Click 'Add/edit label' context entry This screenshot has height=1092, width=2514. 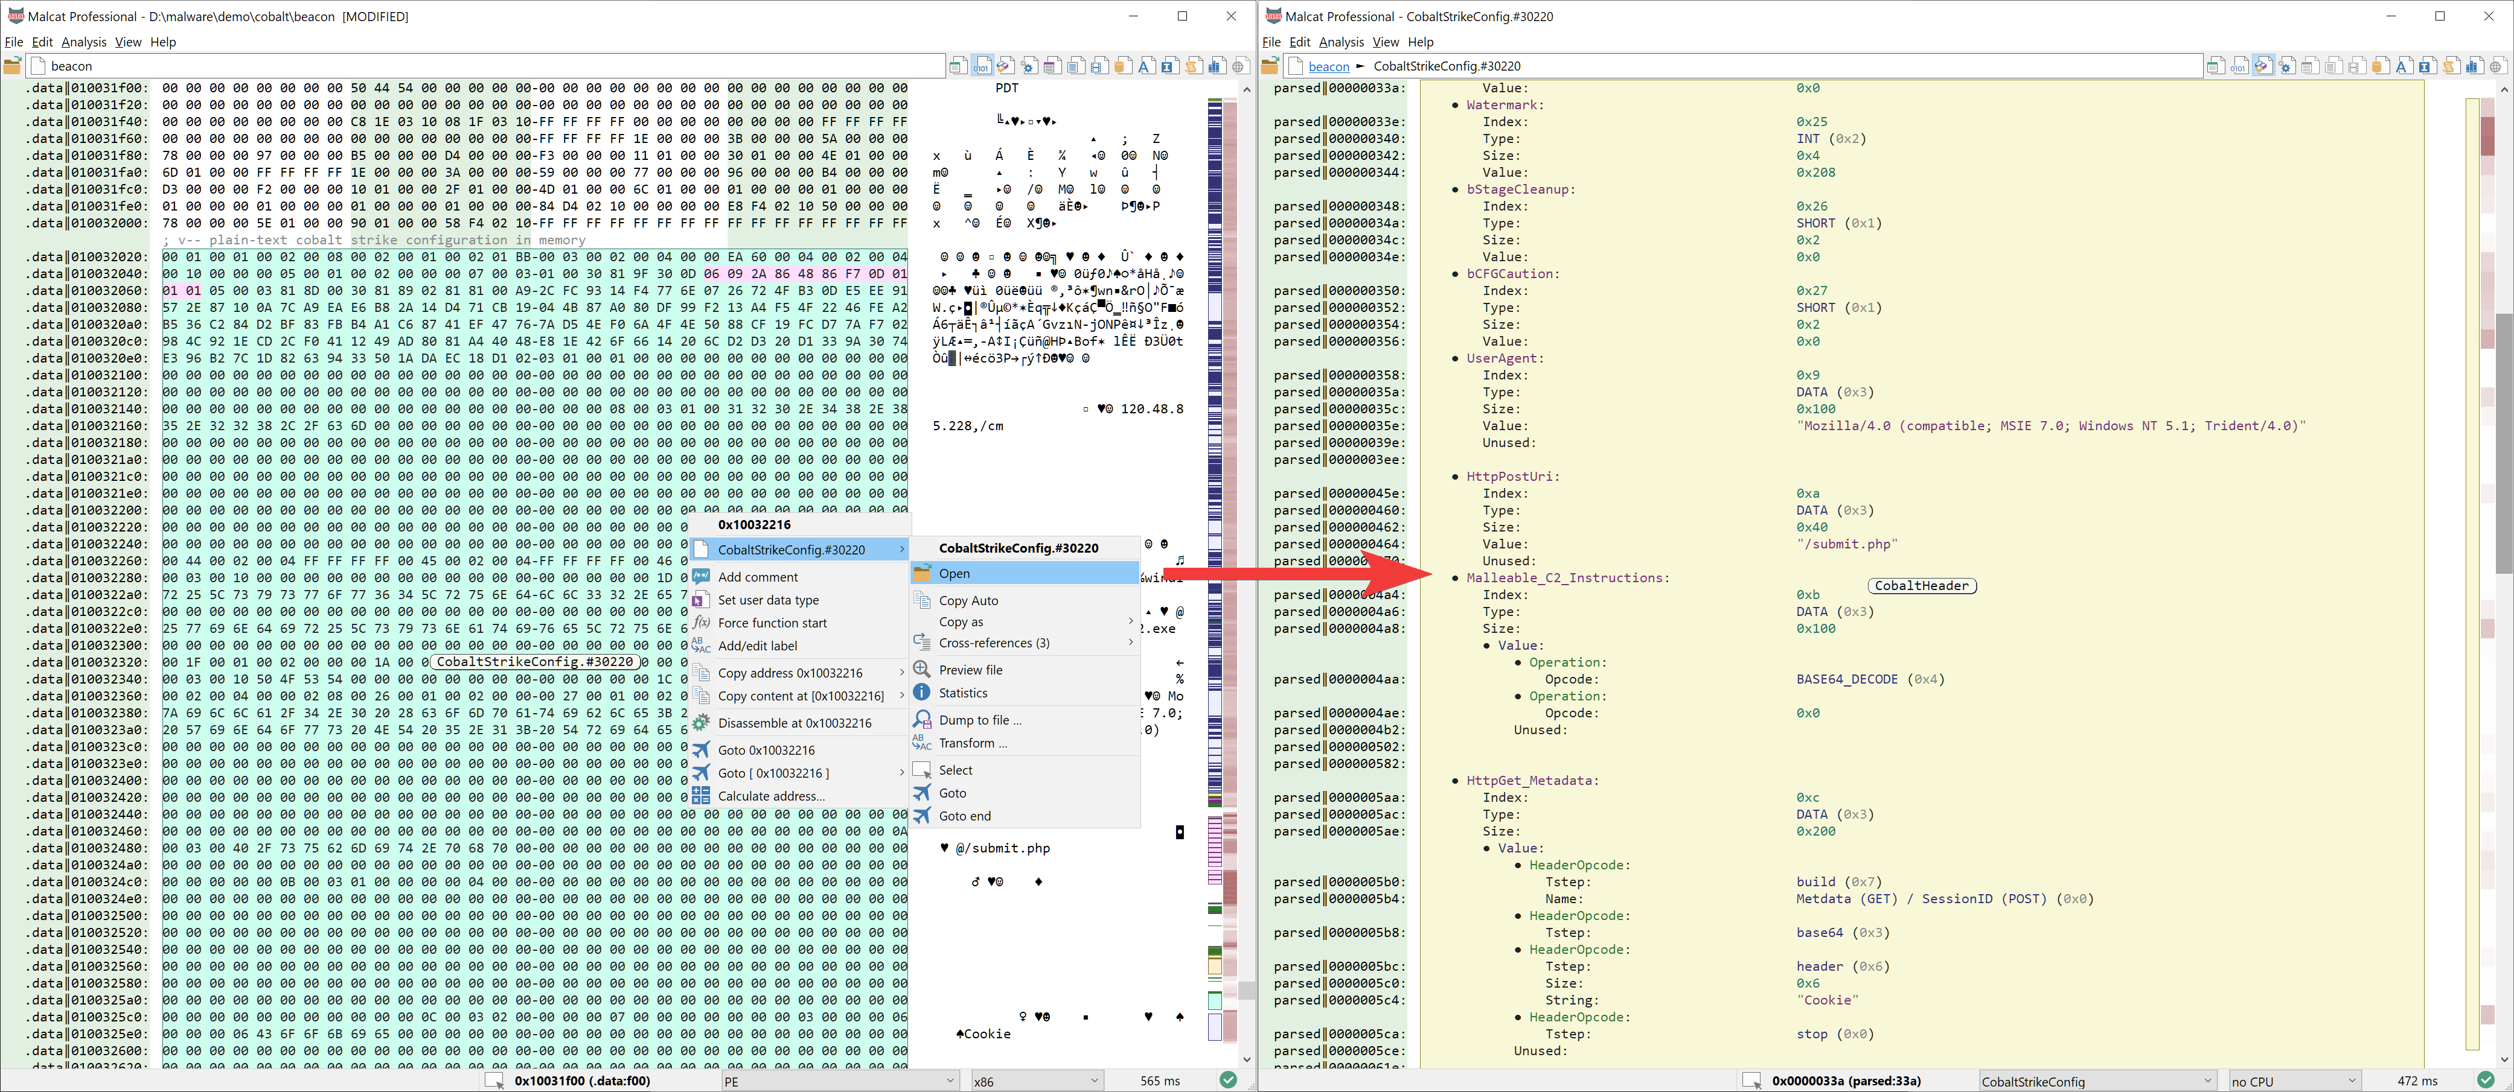pos(798,646)
